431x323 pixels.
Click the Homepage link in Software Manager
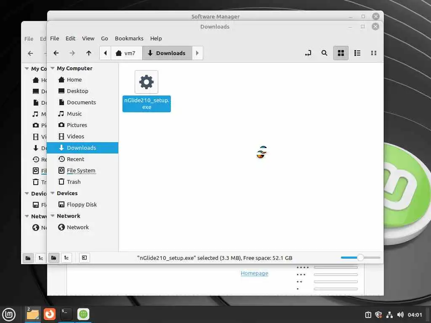pyautogui.click(x=254, y=273)
